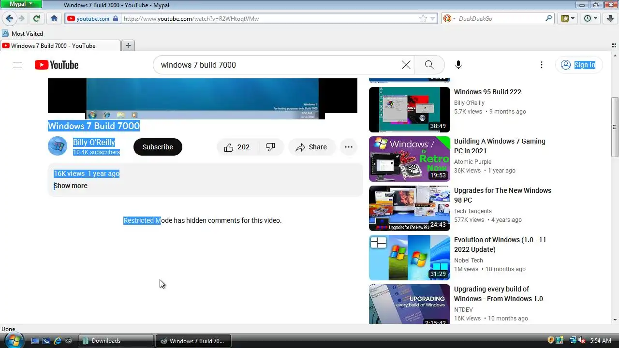Click the YouTube search magnifier button
Screen dimensions: 619x348
pos(429,65)
